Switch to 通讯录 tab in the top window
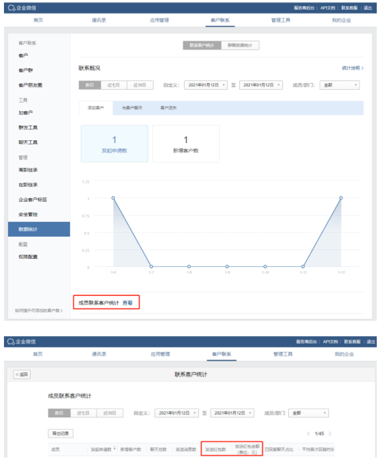 click(99, 20)
